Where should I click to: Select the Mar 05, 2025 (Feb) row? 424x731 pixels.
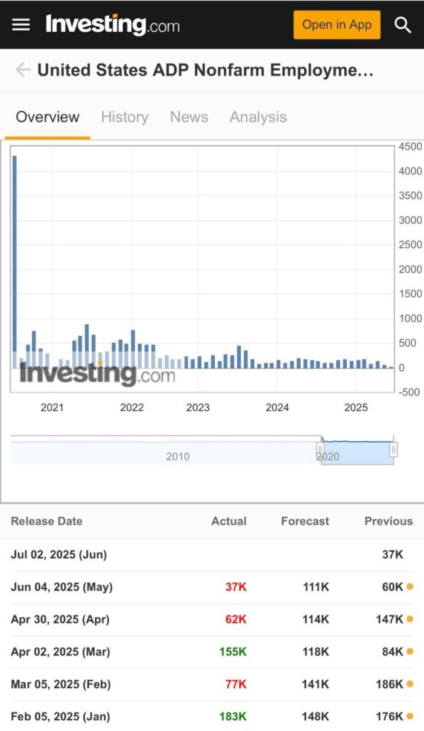point(212,685)
